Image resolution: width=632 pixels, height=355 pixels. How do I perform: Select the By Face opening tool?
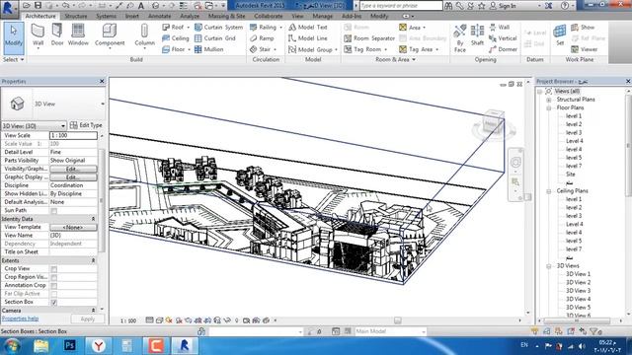point(460,38)
